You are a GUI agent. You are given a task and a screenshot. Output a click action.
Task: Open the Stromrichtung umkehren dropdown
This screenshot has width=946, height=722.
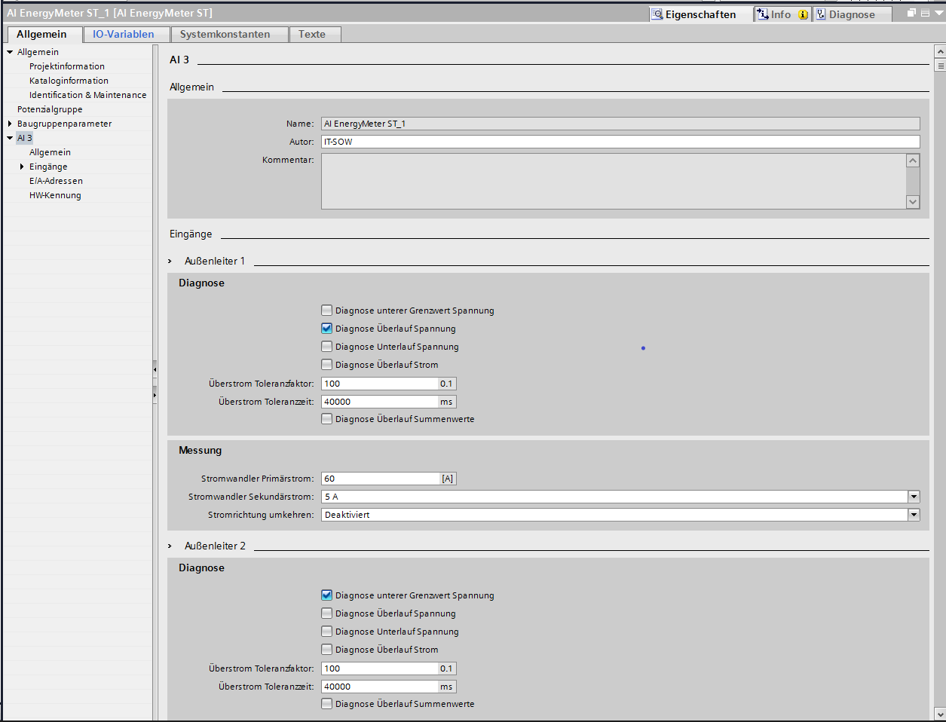[x=914, y=515]
